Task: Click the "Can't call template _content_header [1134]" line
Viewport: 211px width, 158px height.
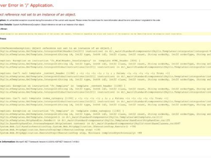Action: pos(85,73)
